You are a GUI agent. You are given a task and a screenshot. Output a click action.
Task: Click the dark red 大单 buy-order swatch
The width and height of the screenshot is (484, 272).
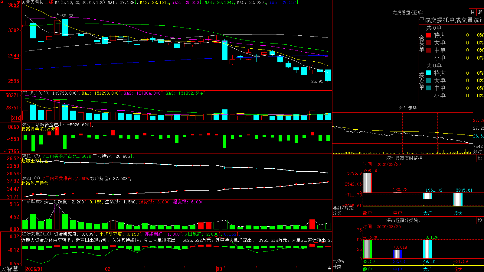428,43
